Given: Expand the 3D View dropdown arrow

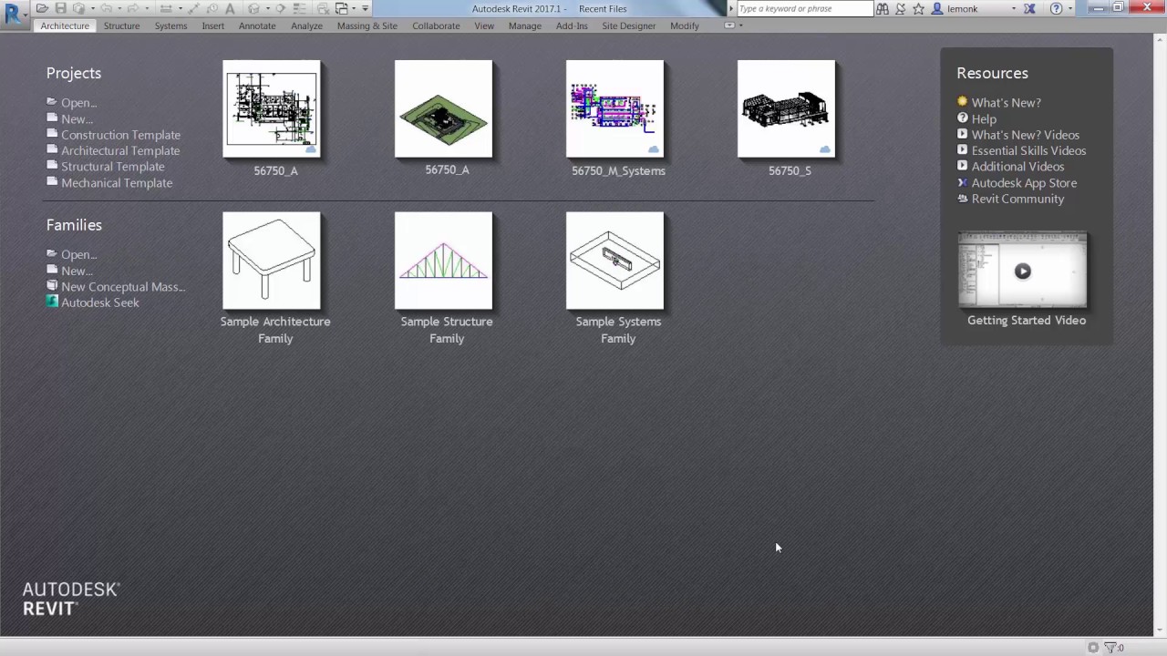Looking at the screenshot, I should [268, 8].
